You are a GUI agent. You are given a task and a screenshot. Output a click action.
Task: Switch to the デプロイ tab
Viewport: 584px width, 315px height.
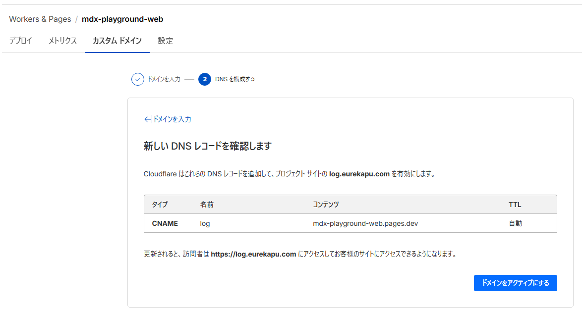click(20, 41)
